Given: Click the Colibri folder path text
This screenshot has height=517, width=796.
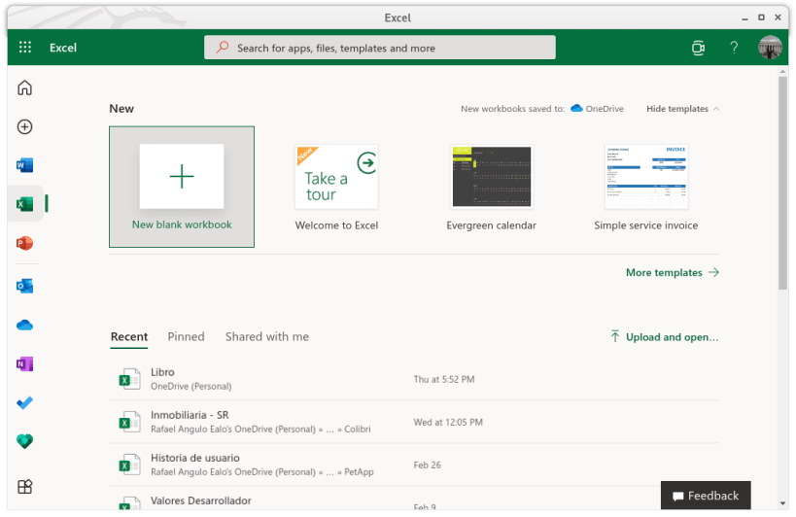Looking at the screenshot, I should [x=358, y=430].
